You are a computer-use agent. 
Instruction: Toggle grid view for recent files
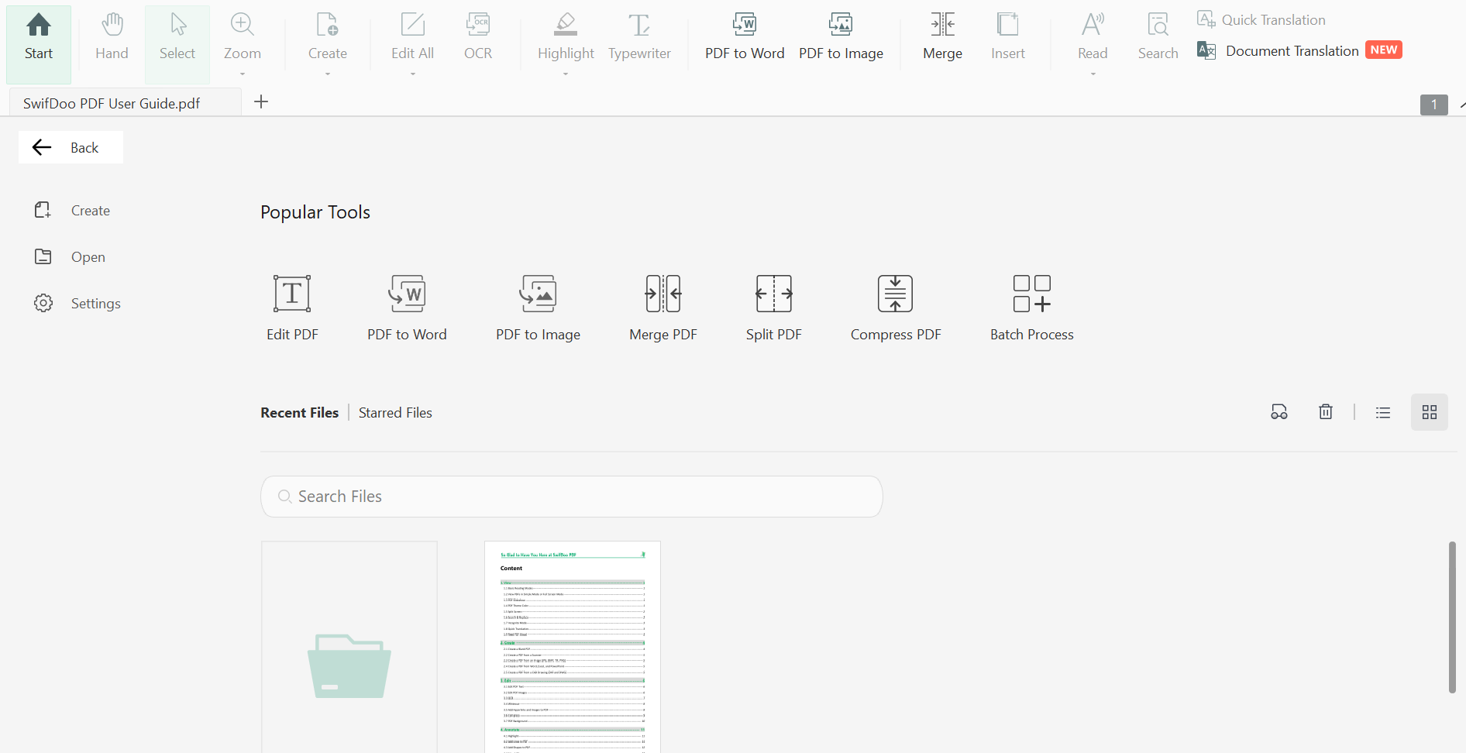coord(1430,411)
